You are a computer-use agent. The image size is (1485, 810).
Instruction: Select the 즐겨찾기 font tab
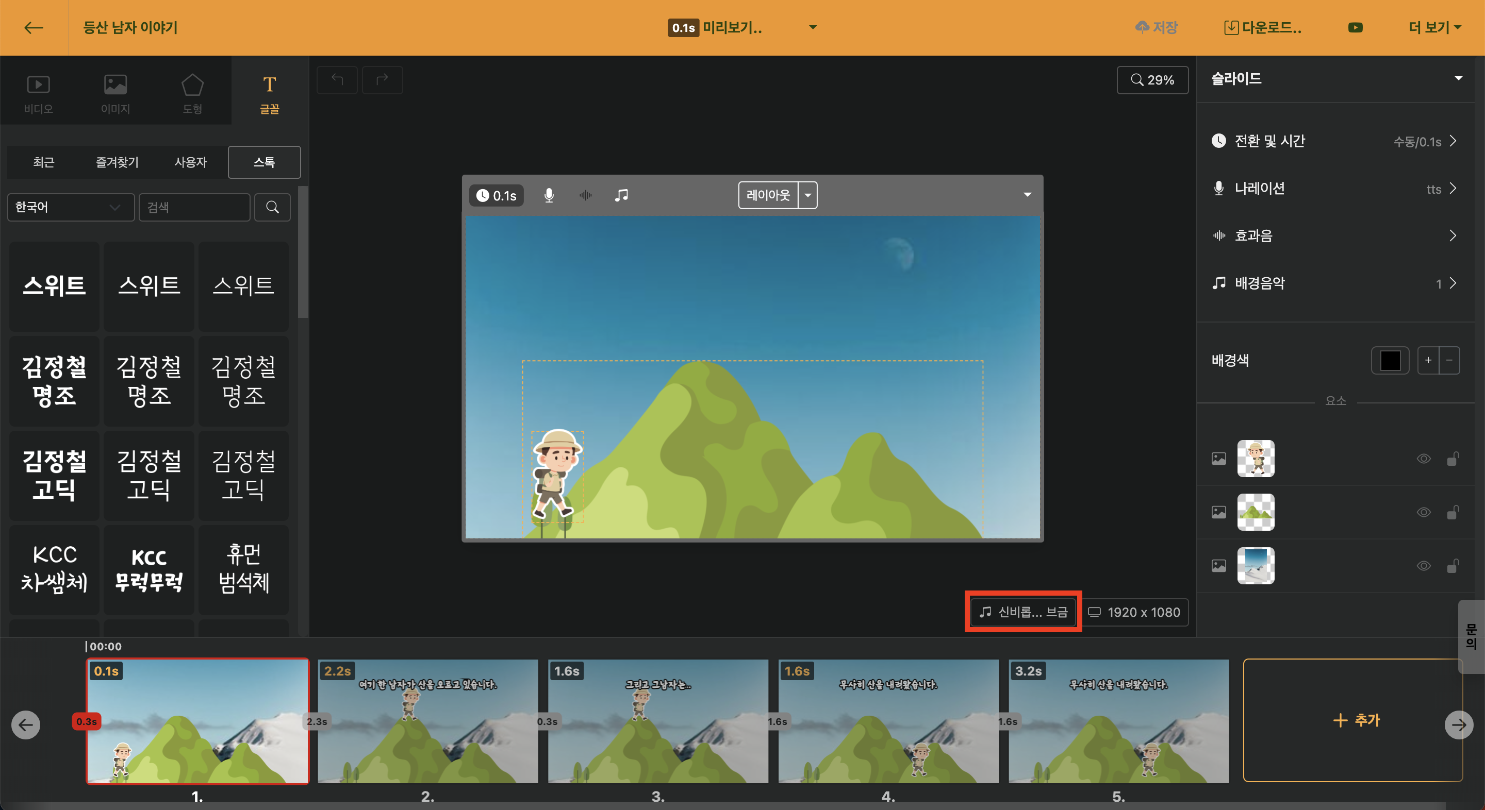pos(117,162)
